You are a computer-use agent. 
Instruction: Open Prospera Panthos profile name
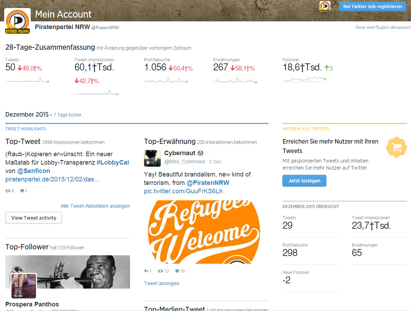[32, 304]
